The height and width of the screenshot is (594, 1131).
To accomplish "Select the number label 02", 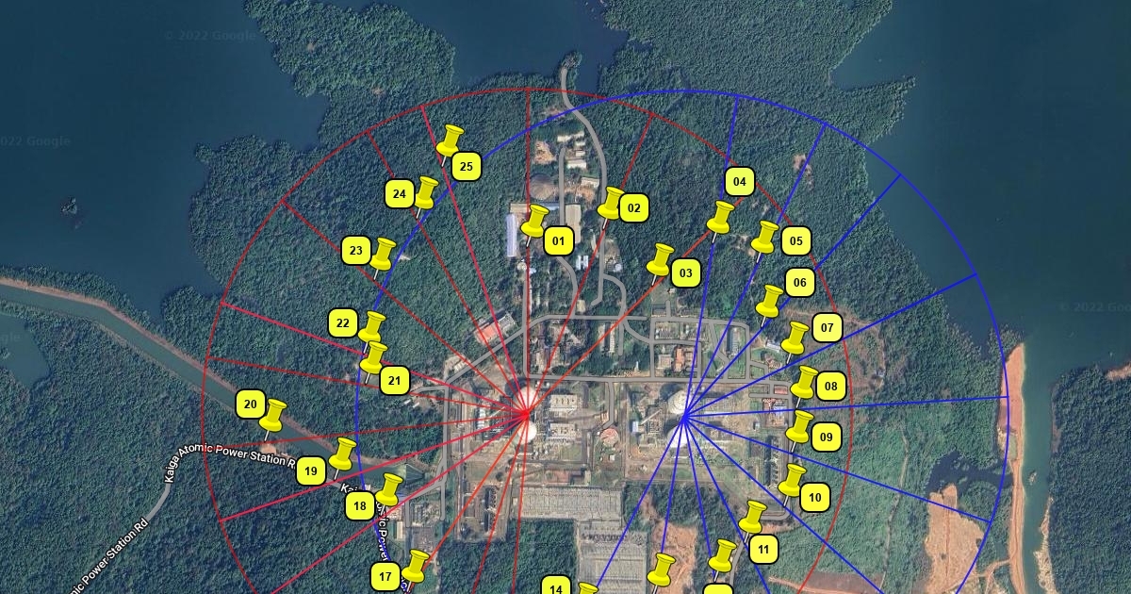I will point(633,209).
